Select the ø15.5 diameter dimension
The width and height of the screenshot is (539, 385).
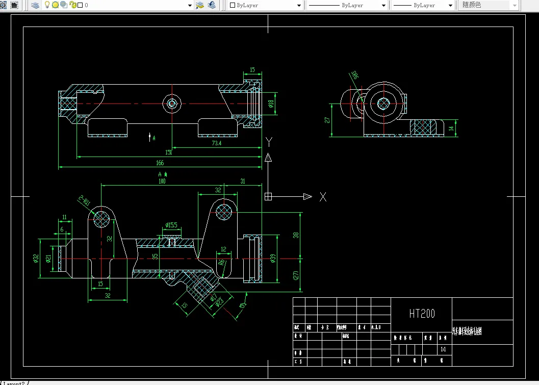coord(171,225)
